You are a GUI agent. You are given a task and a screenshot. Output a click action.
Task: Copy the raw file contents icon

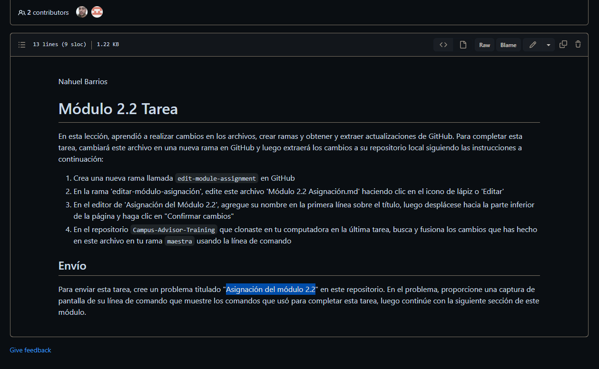[x=563, y=44]
